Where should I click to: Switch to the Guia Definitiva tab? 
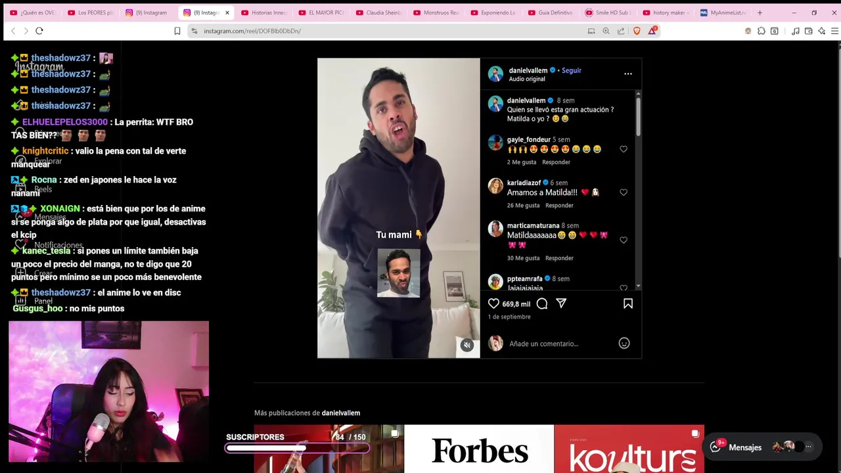tap(552, 12)
